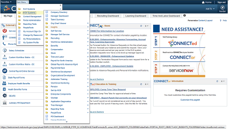This screenshot has height=129, width=229.
Task: Click the GEARS gear icon
Action: [5, 96]
